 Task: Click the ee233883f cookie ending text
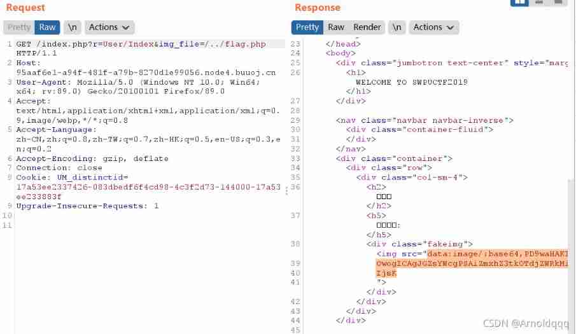(x=39, y=197)
